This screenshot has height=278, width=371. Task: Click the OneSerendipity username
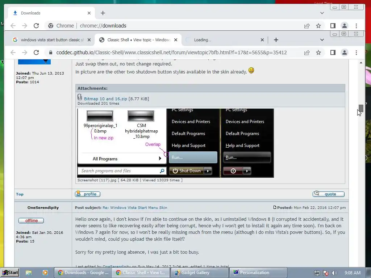(43, 207)
